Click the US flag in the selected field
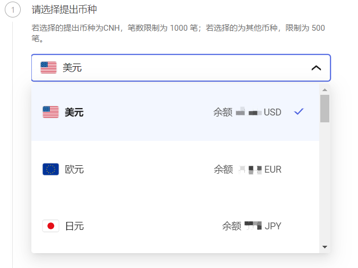The height and width of the screenshot is (268, 358). [48, 68]
